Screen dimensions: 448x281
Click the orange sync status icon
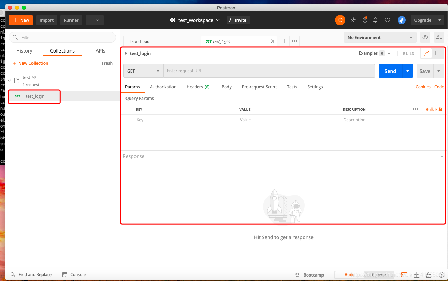[x=340, y=20]
